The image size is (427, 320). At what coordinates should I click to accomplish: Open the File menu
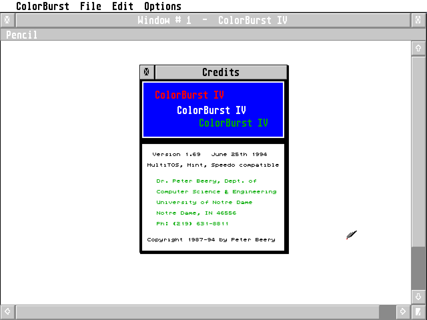pyautogui.click(x=90, y=6)
